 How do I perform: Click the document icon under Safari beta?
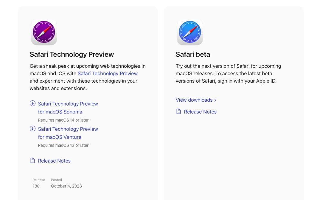point(178,111)
